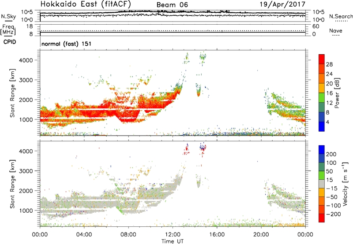This screenshot has height=244, width=353.
Task: Click the 'Hokkaido East (fitACF)' plot title
Action: (x=86, y=4)
